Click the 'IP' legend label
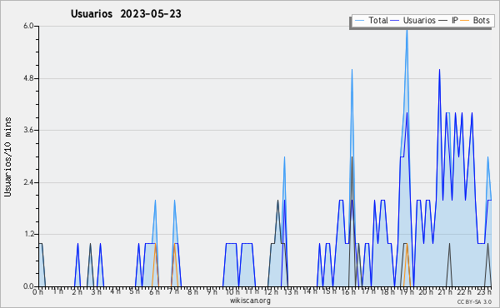Image resolution: width=500 pixels, height=308 pixels. (454, 20)
